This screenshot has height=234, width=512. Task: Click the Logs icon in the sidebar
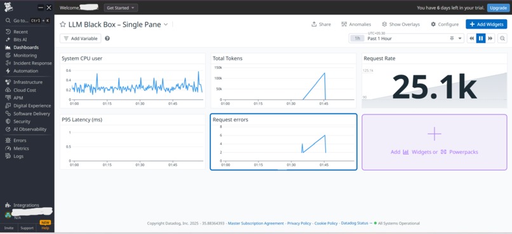(x=8, y=156)
